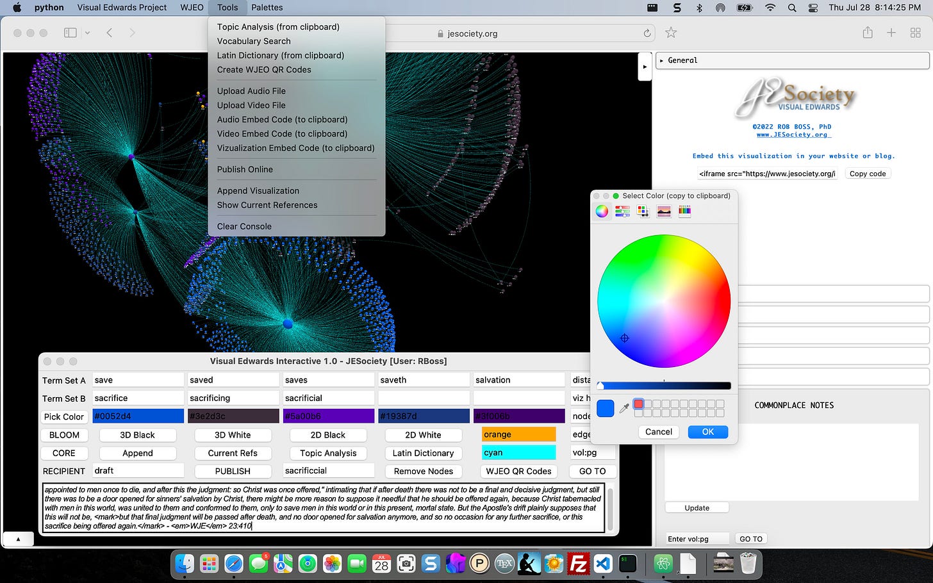Click the Update button under notes
The height and width of the screenshot is (583, 933).
point(697,508)
